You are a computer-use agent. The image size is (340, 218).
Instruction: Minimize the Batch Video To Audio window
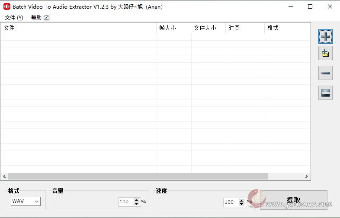[291, 7]
